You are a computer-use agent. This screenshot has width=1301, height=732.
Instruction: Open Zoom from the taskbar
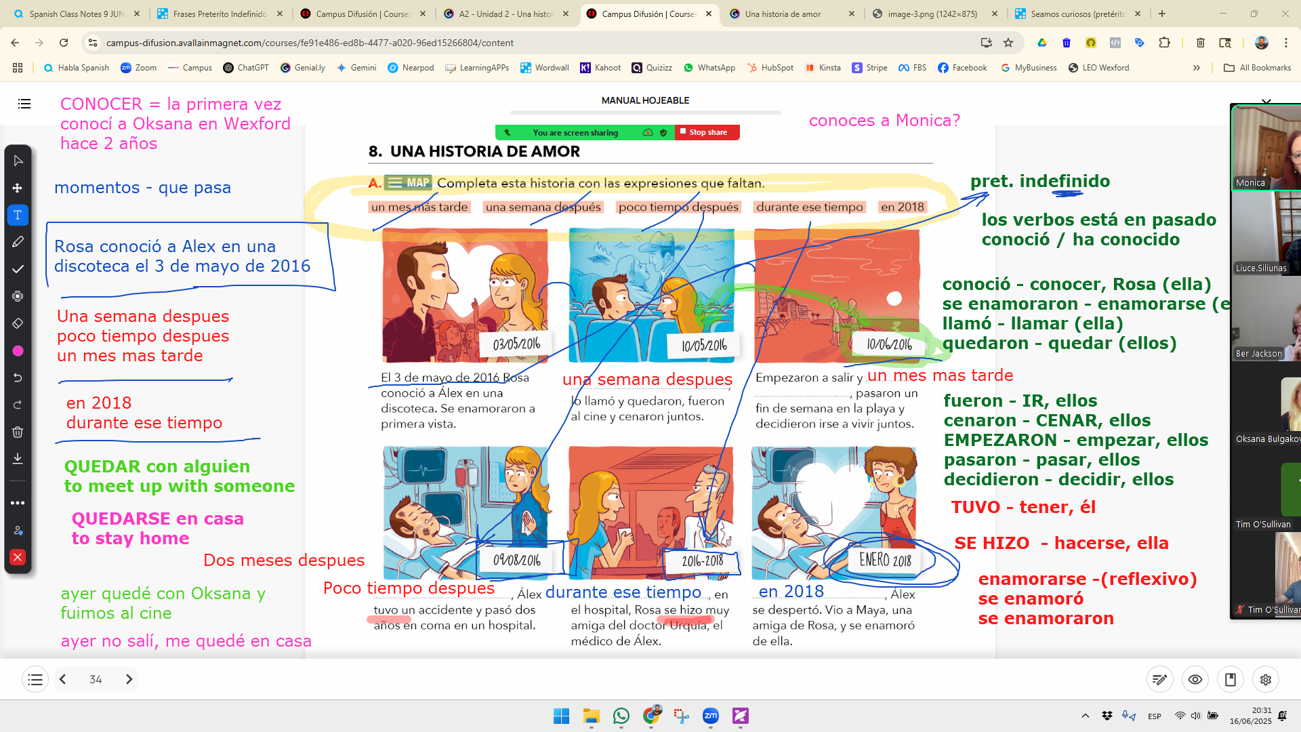tap(711, 716)
